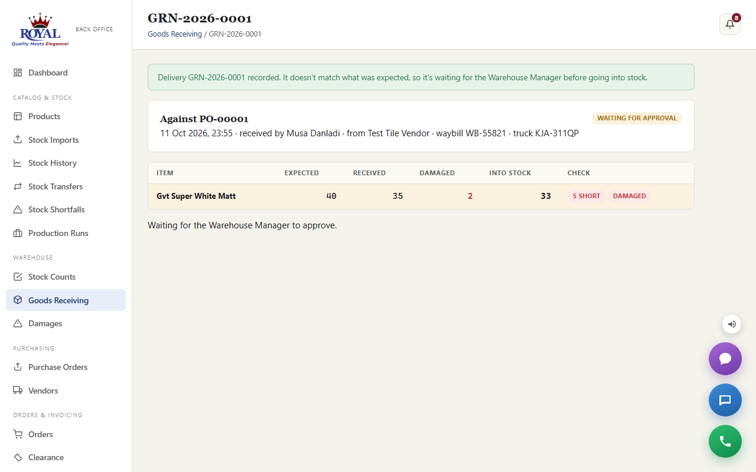This screenshot has height=472, width=756.
Task: Open Purchase Orders page
Action: [66, 367]
